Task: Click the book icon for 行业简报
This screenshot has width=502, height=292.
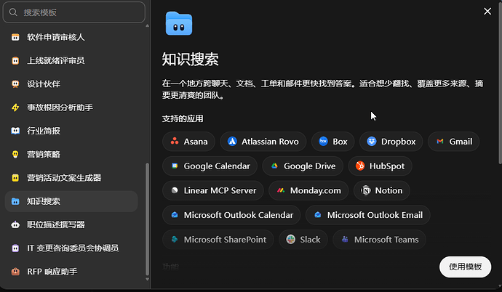Action: 15,131
